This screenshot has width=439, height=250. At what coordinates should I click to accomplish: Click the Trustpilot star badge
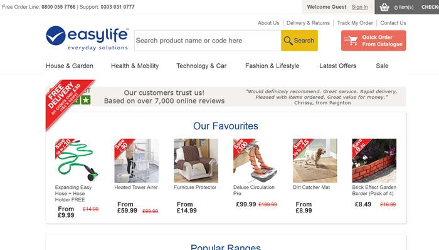tap(86, 100)
